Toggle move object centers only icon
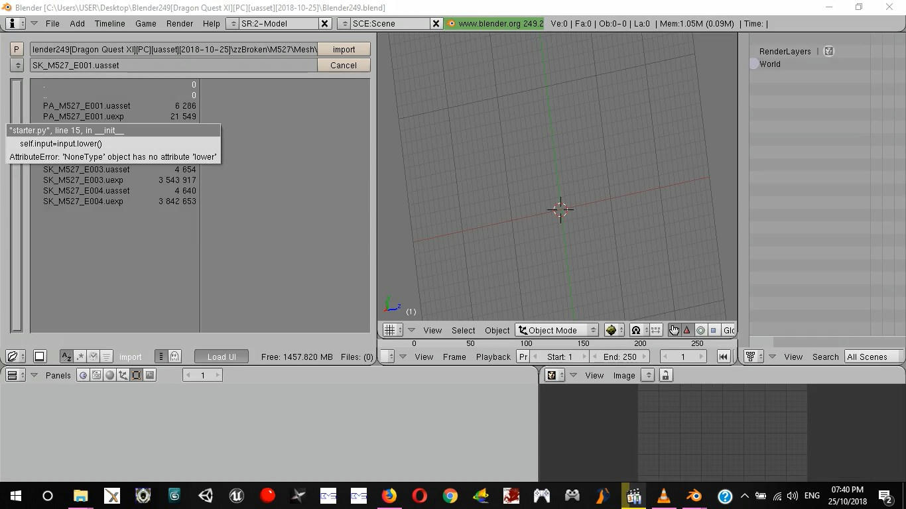 [x=655, y=330]
